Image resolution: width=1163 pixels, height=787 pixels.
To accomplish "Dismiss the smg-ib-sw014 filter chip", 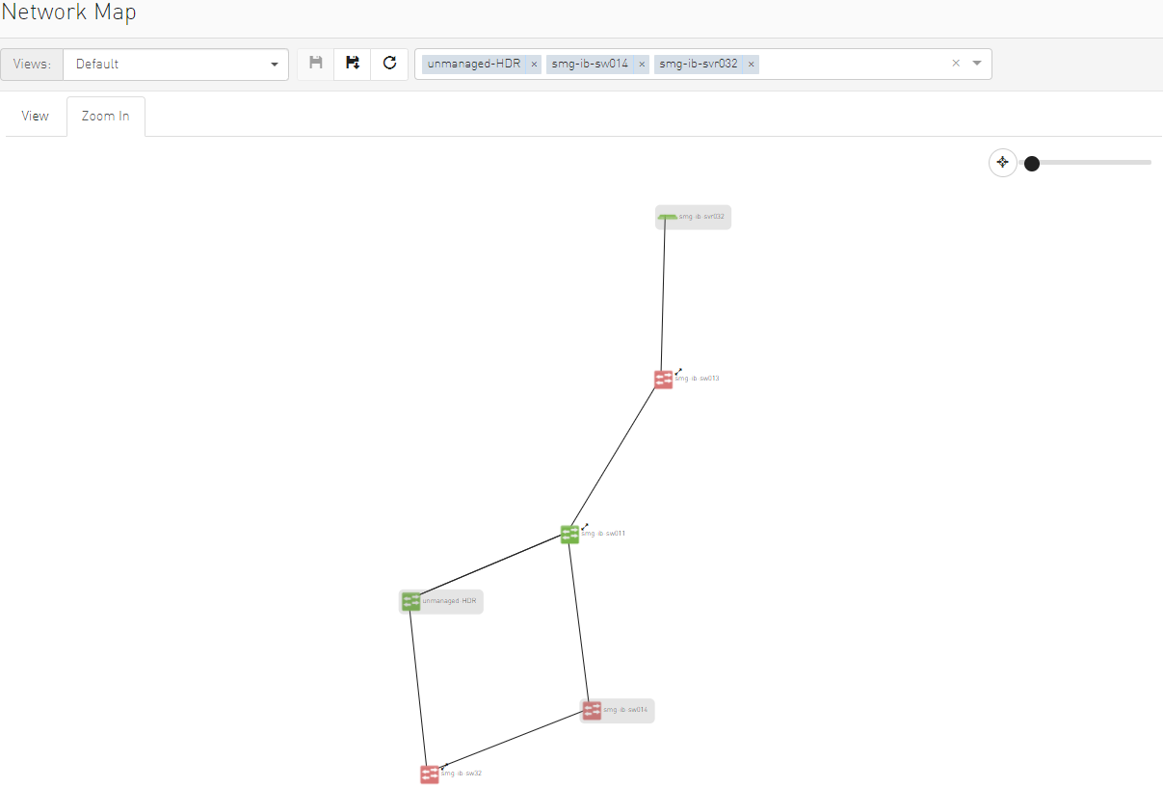I will 641,63.
